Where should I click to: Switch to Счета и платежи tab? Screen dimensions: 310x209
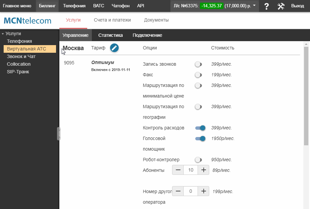tap(112, 20)
